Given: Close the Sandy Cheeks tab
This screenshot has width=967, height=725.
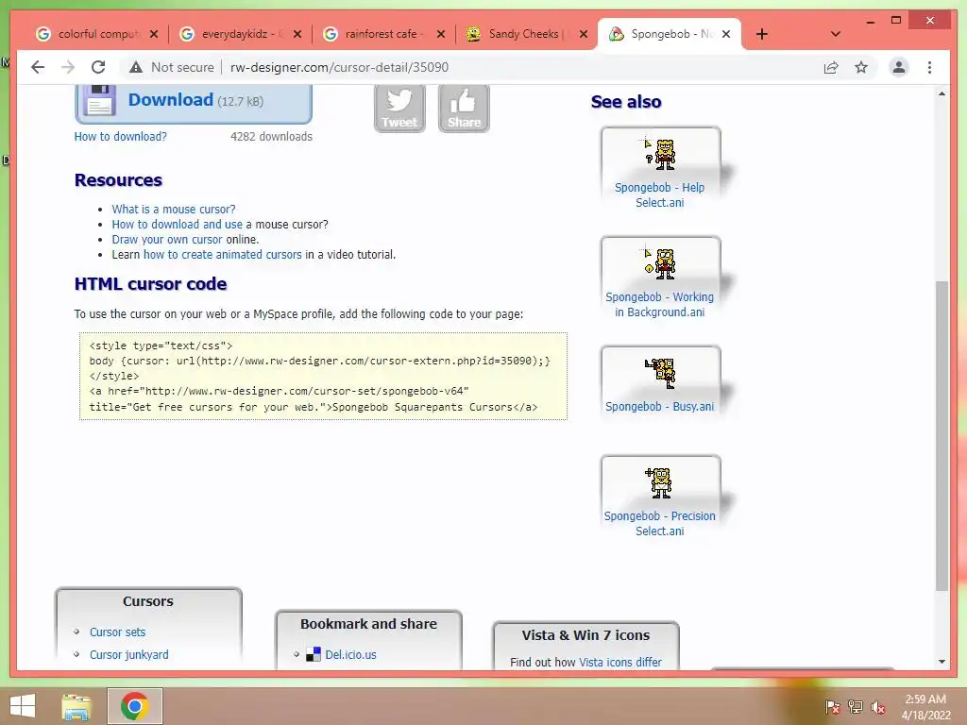Looking at the screenshot, I should pos(584,34).
